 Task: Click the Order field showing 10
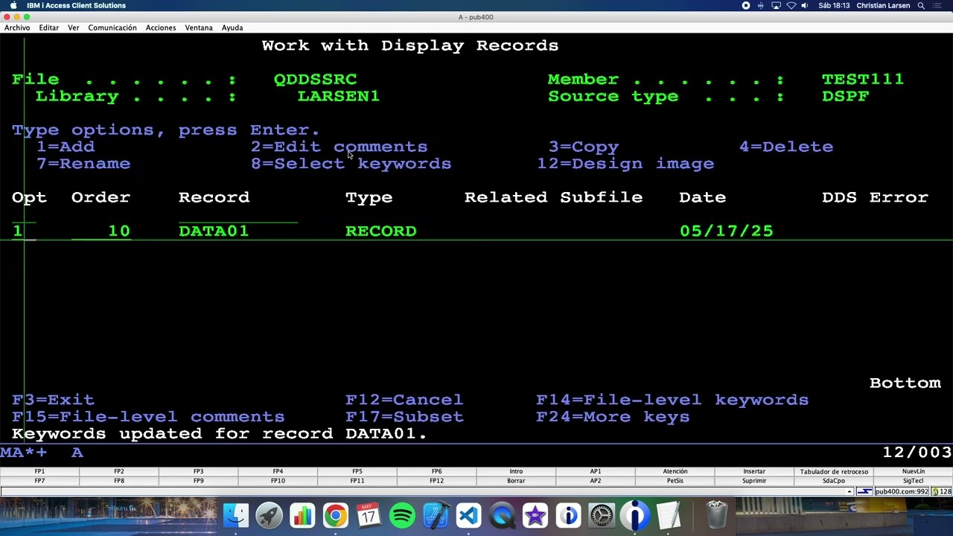click(x=101, y=231)
